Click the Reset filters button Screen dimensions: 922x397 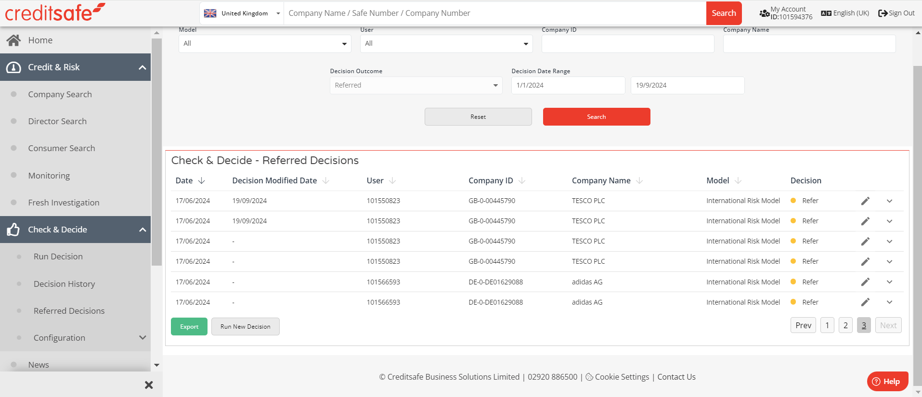tap(478, 117)
